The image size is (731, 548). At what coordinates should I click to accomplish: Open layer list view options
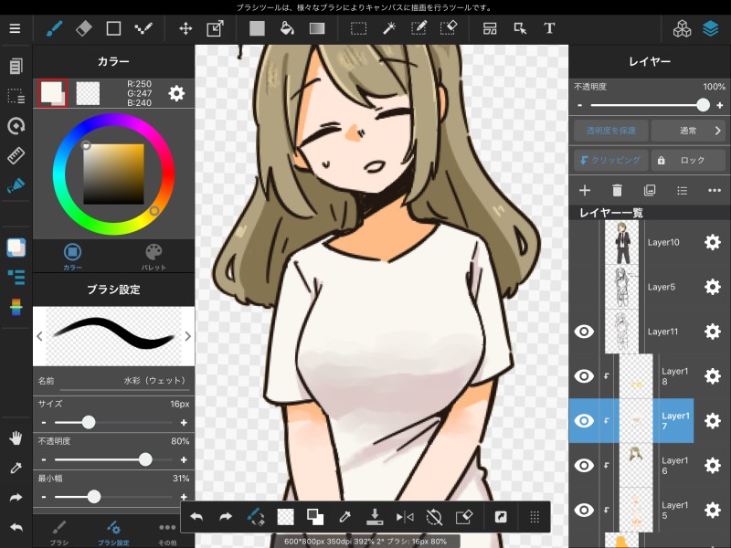pos(682,190)
